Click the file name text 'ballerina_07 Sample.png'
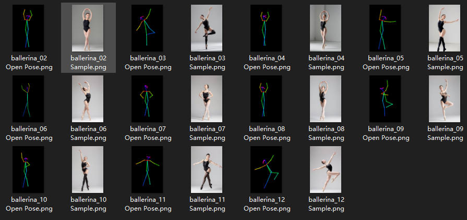 point(207,133)
